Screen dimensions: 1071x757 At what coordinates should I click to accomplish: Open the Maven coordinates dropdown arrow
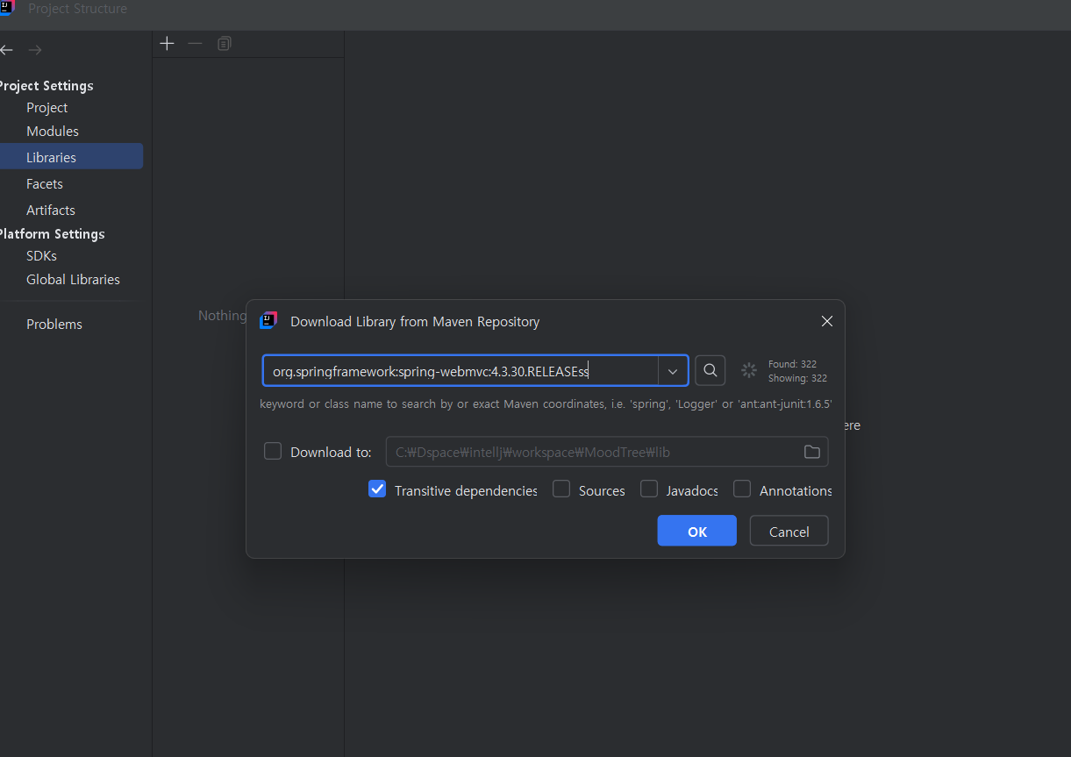tap(673, 371)
